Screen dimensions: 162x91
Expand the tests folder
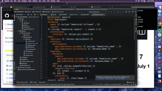24,39
